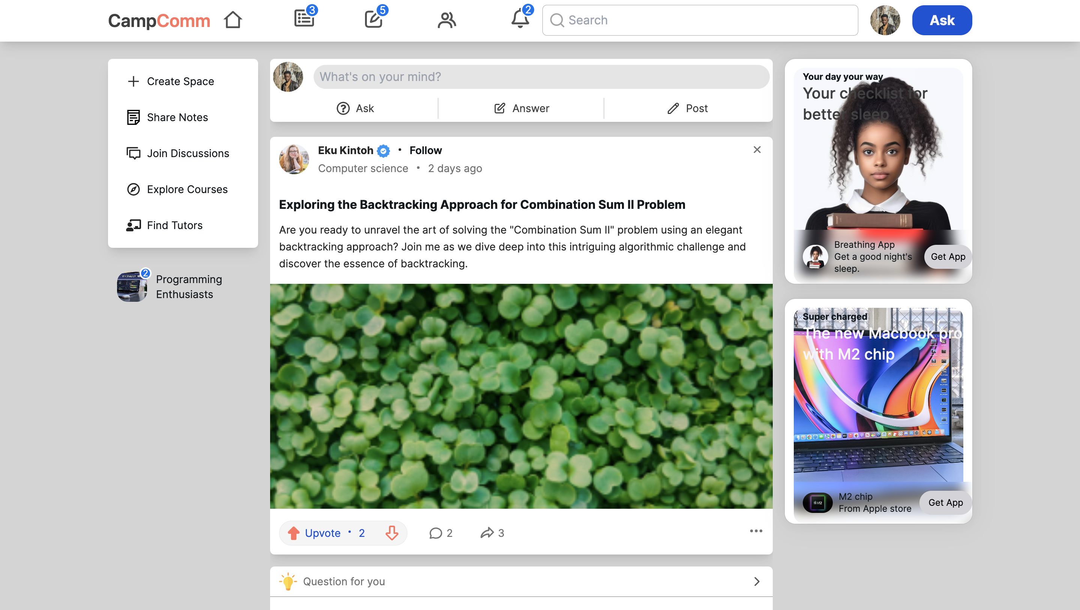Open the user profile avatar menu

(885, 20)
